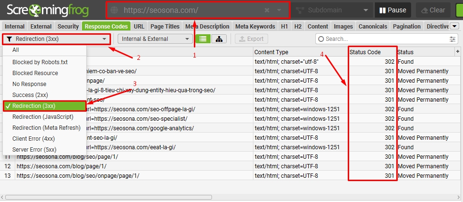463x202 pixels.
Task: Click the Screaming Frog logo
Action: coord(48,10)
